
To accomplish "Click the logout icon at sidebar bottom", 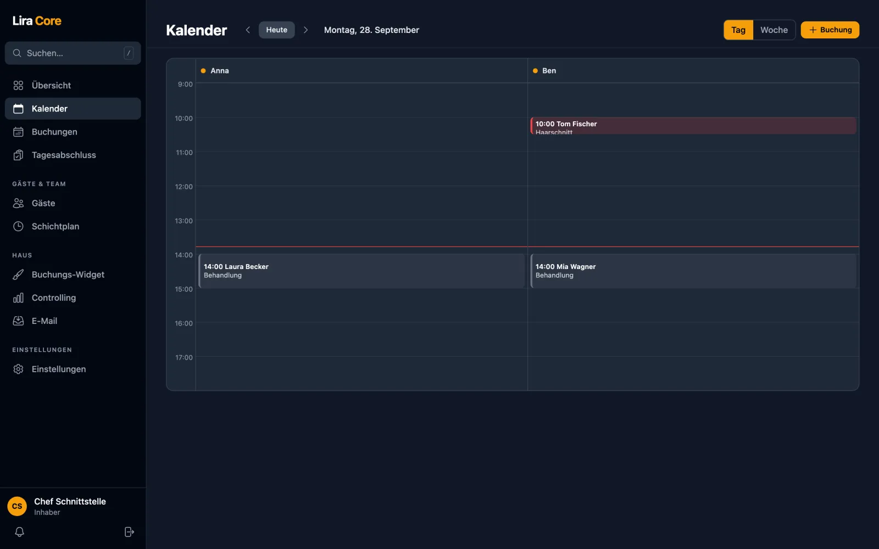I will click(x=129, y=532).
